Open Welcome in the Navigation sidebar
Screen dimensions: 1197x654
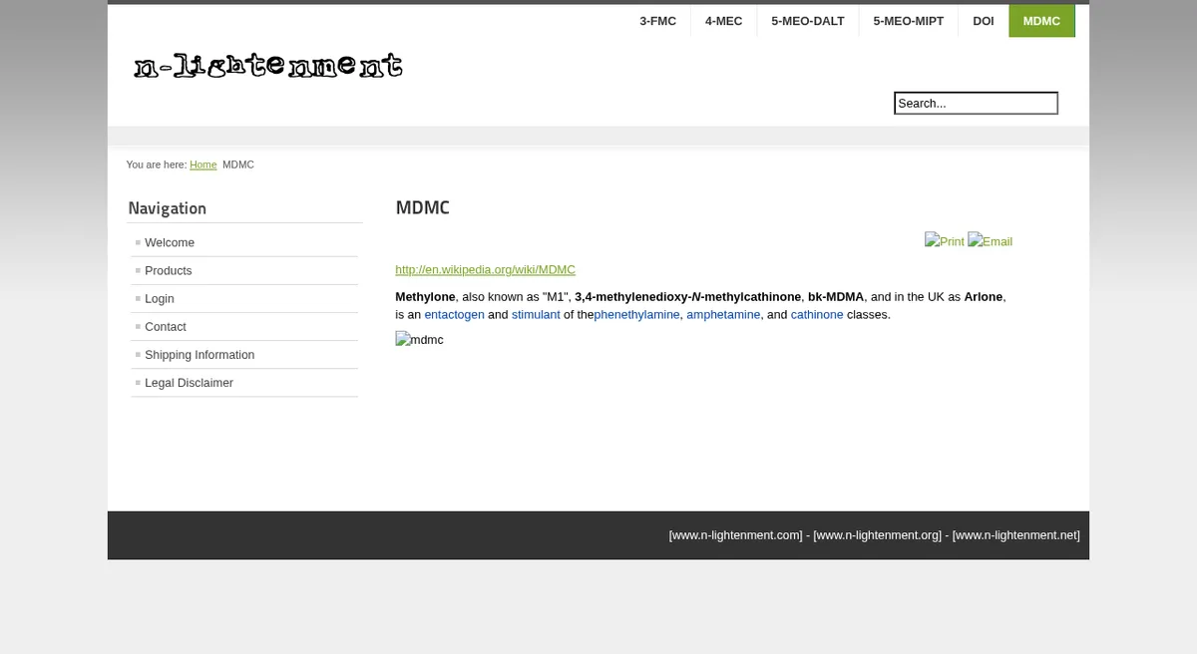pyautogui.click(x=244, y=242)
